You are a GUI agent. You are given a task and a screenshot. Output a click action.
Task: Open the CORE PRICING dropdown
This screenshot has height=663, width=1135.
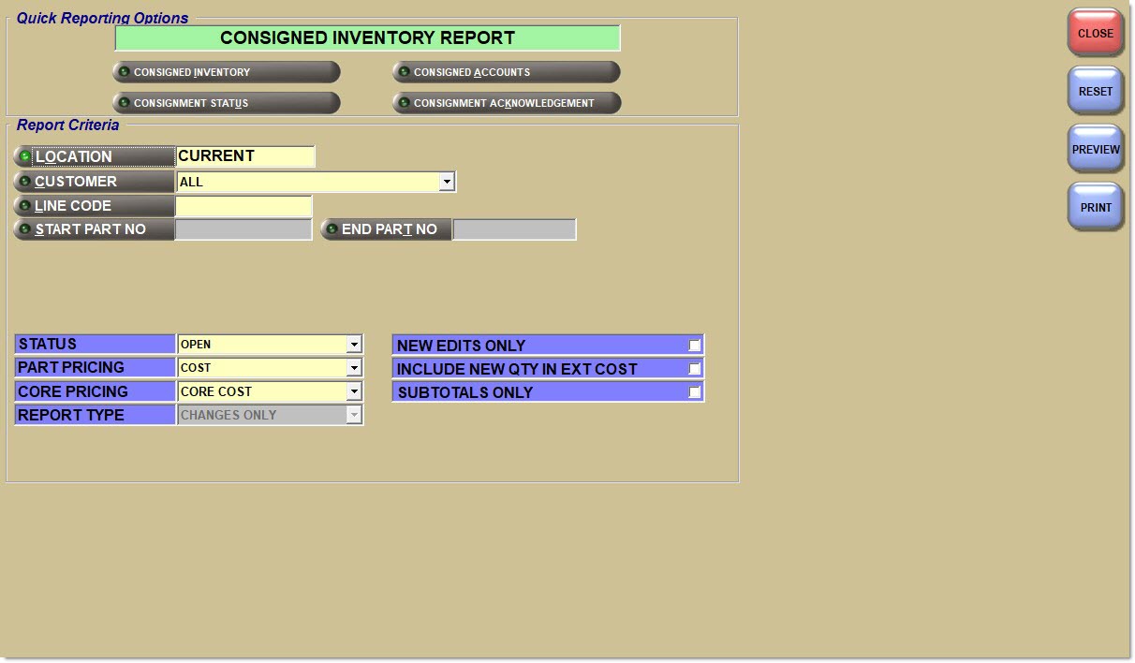(x=355, y=390)
